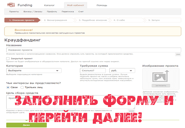Click the ЗАГРУЗИТЬ image button

(161, 86)
